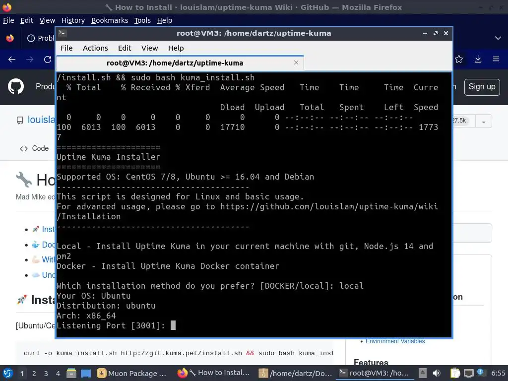Image resolution: width=508 pixels, height=381 pixels.
Task: Click Sign up on GitHub
Action: pyautogui.click(x=482, y=87)
